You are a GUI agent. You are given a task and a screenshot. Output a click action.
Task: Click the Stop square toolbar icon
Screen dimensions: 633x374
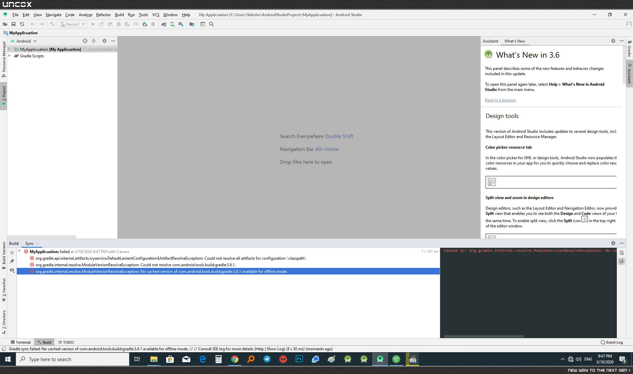[x=153, y=24]
